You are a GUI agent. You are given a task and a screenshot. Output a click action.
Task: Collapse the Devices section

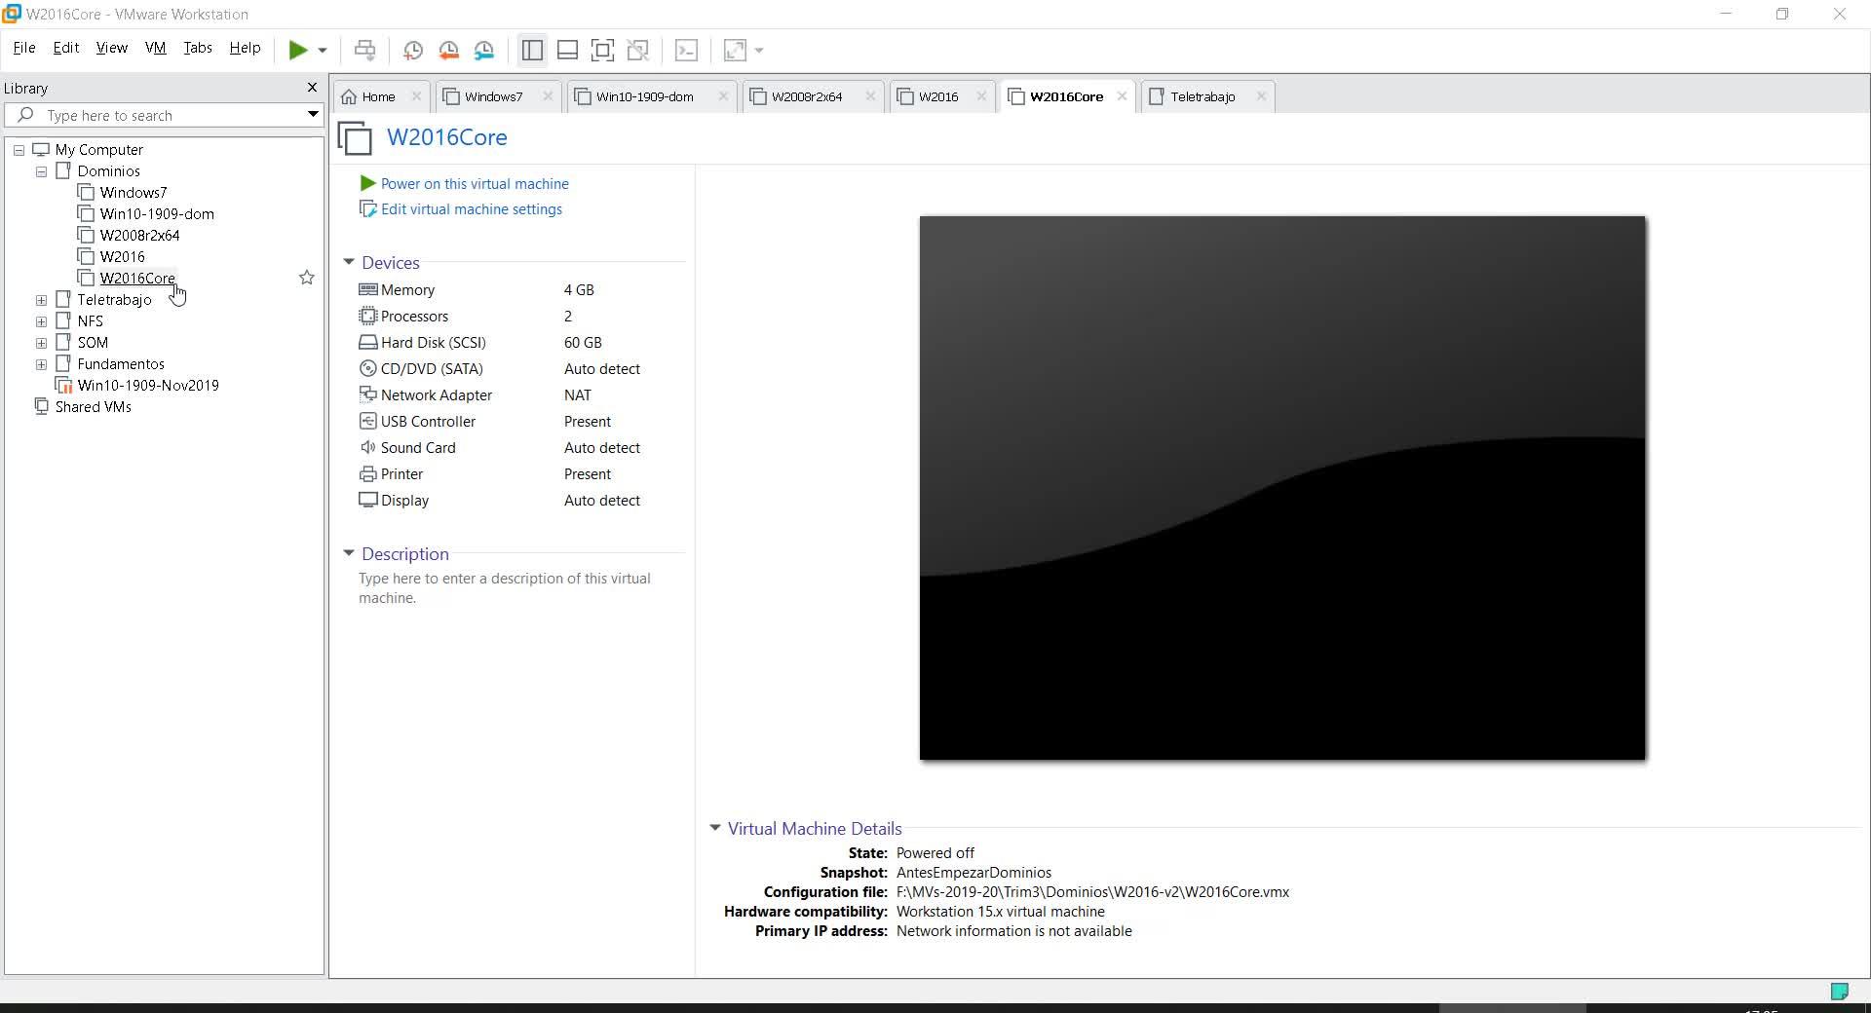click(x=349, y=263)
